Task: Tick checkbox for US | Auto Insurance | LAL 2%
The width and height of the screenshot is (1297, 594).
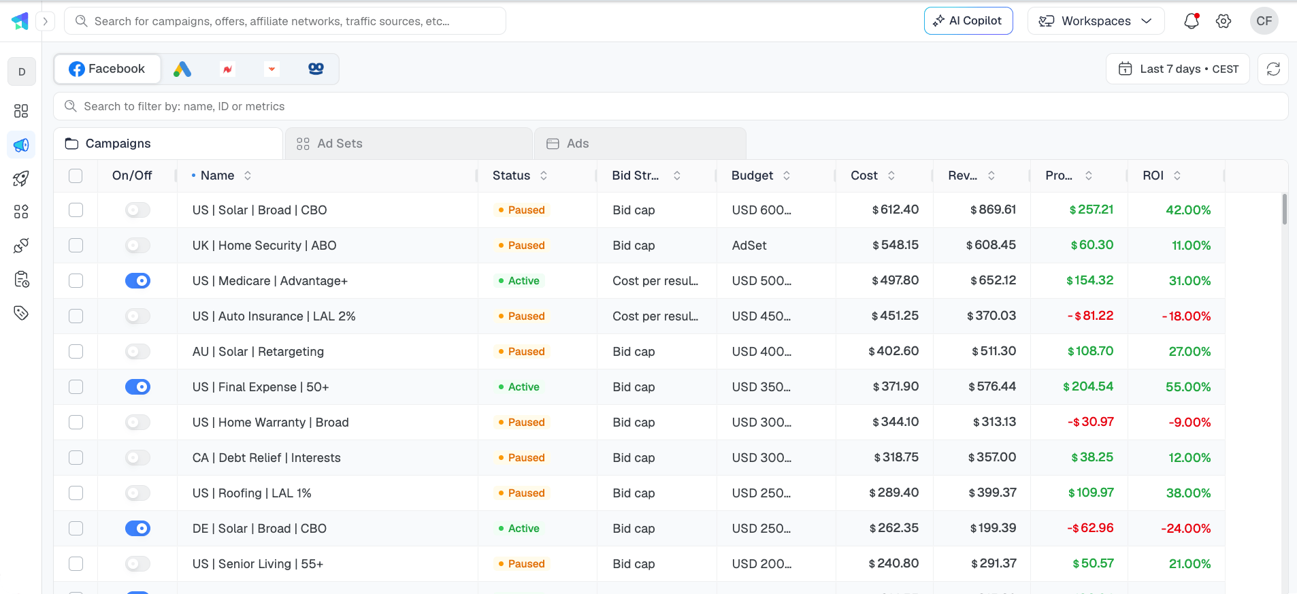Action: pyautogui.click(x=76, y=316)
